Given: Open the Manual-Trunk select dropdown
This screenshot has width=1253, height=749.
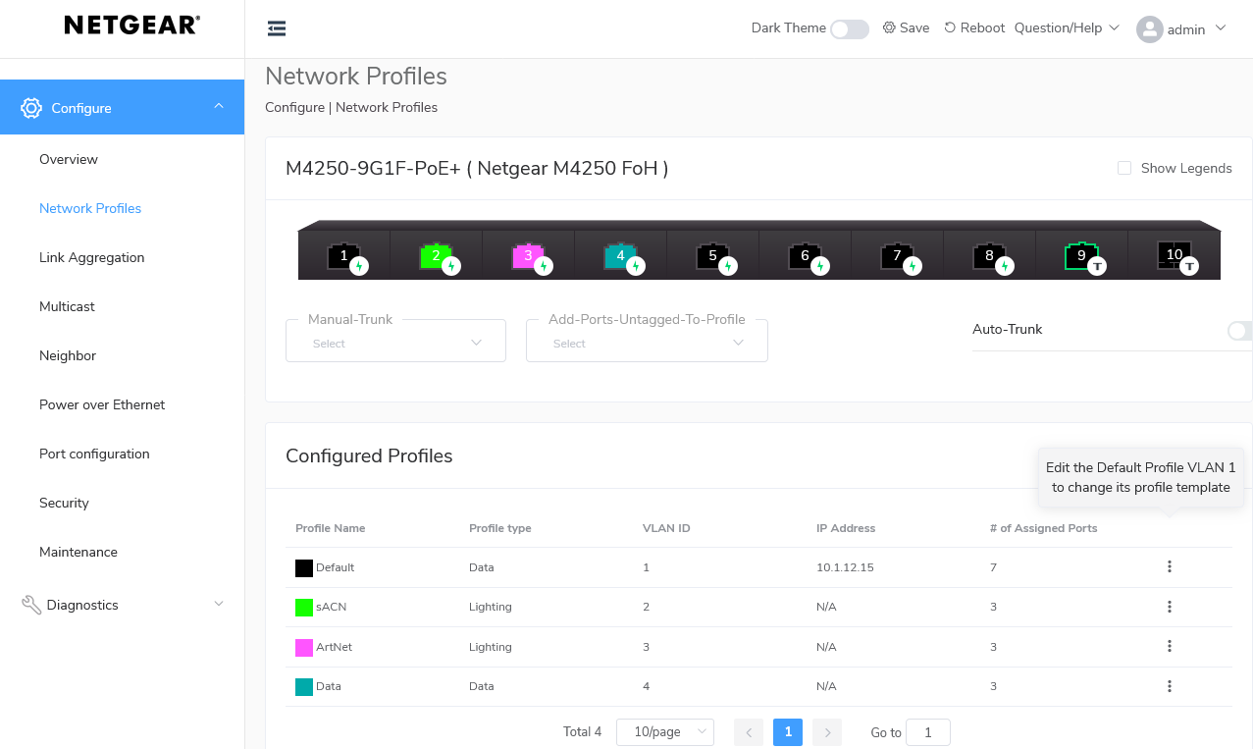Looking at the screenshot, I should (395, 341).
